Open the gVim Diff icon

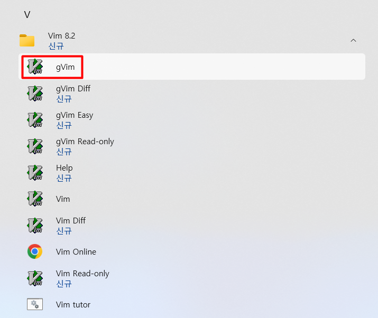tap(35, 93)
